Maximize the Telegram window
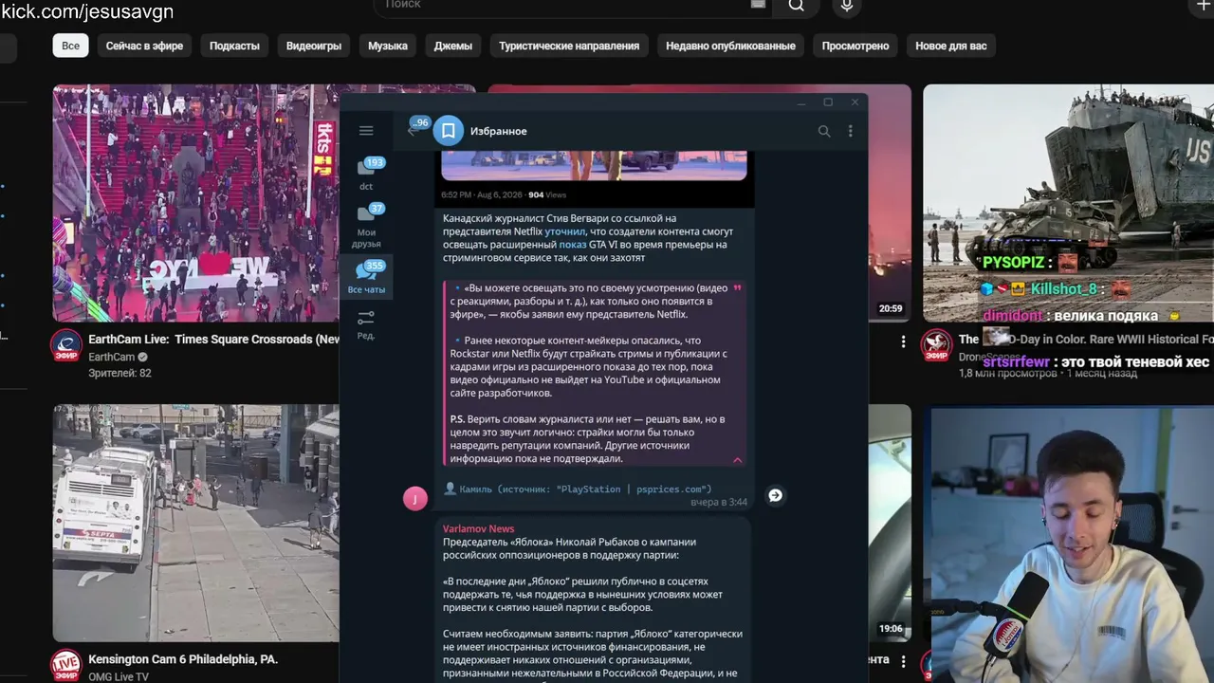Screen dimensions: 1214x683 tap(828, 102)
